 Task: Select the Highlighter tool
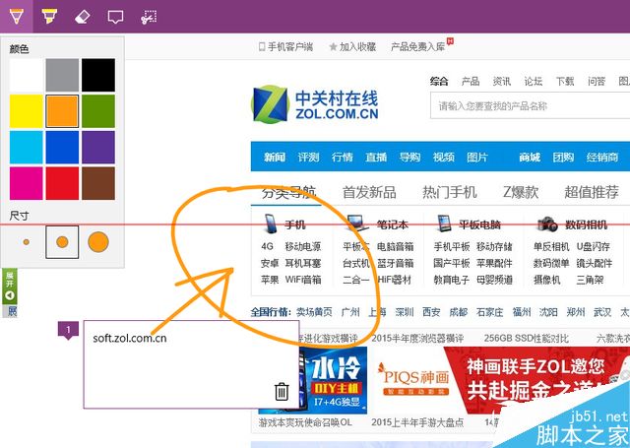click(49, 17)
